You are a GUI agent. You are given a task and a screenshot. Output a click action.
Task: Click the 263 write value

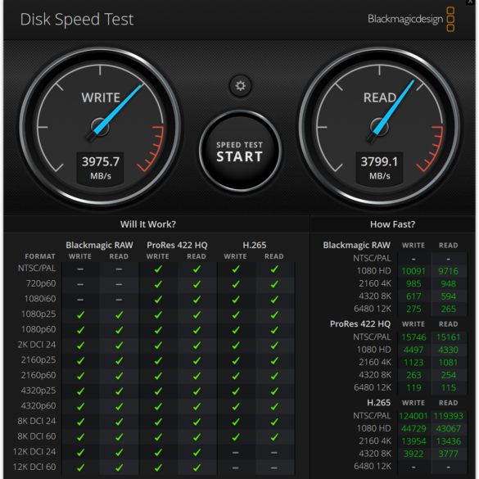pyautogui.click(x=413, y=375)
